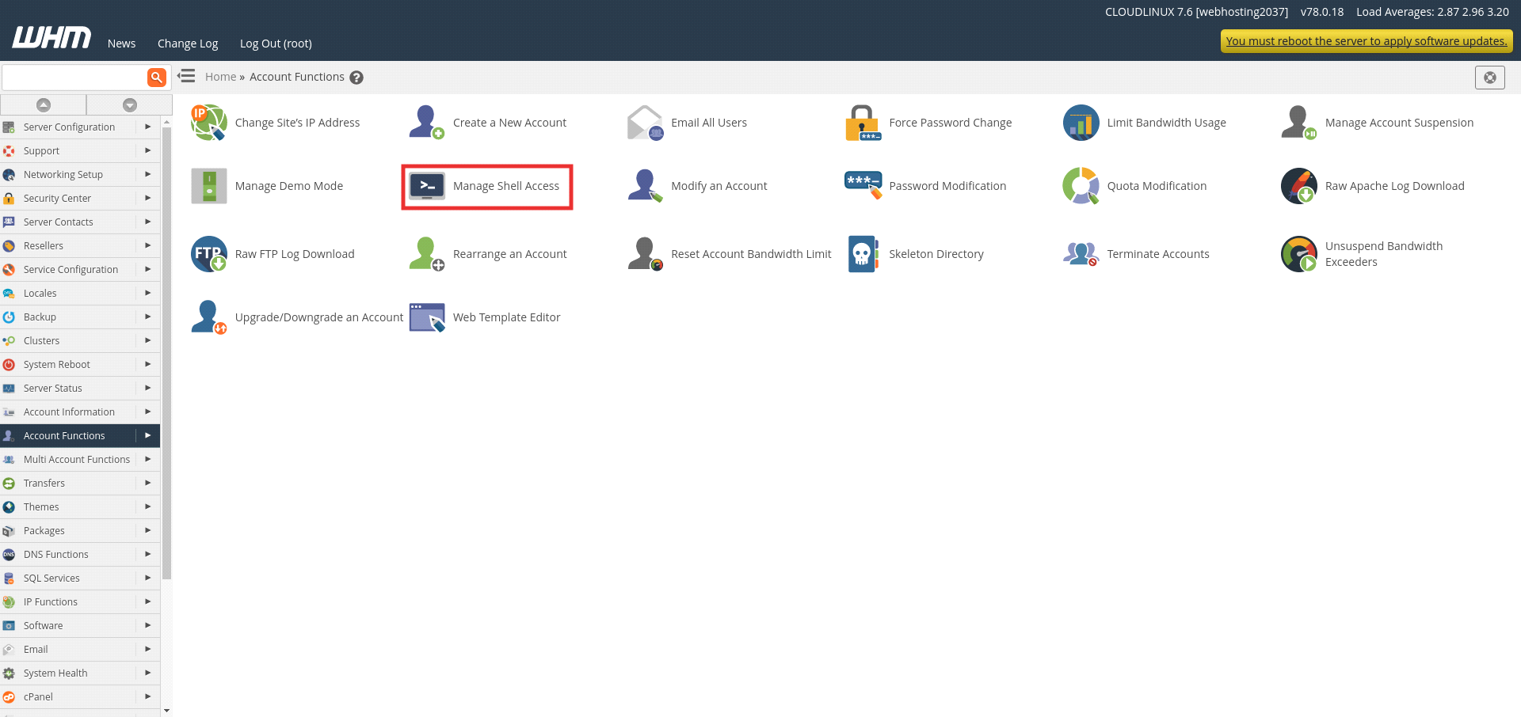The image size is (1521, 717).
Task: Open the Terminate Accounts icon
Action: point(1081,254)
